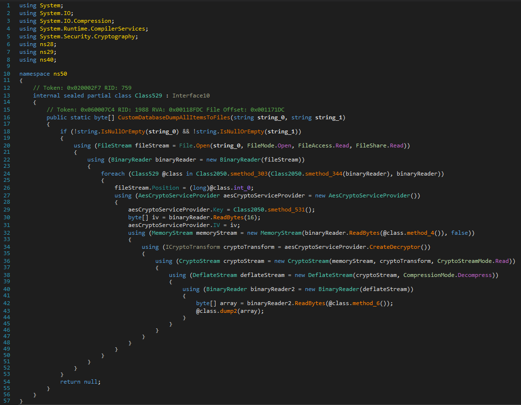Click the 'smethod_344' method call
This screenshot has width=521, height=405.
[324, 174]
